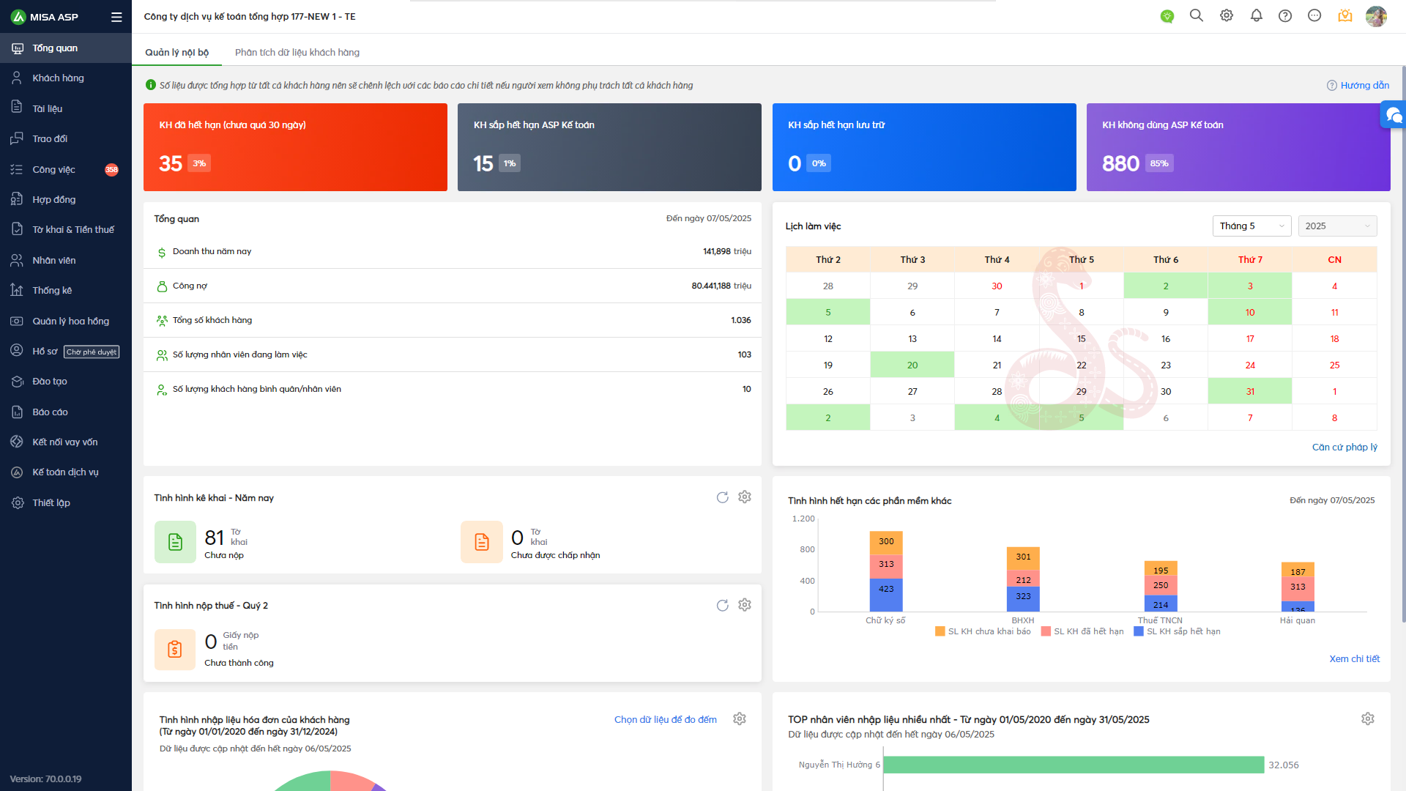The width and height of the screenshot is (1406, 791).
Task: Refresh Tình hình nộp thuế panel
Action: 722,605
